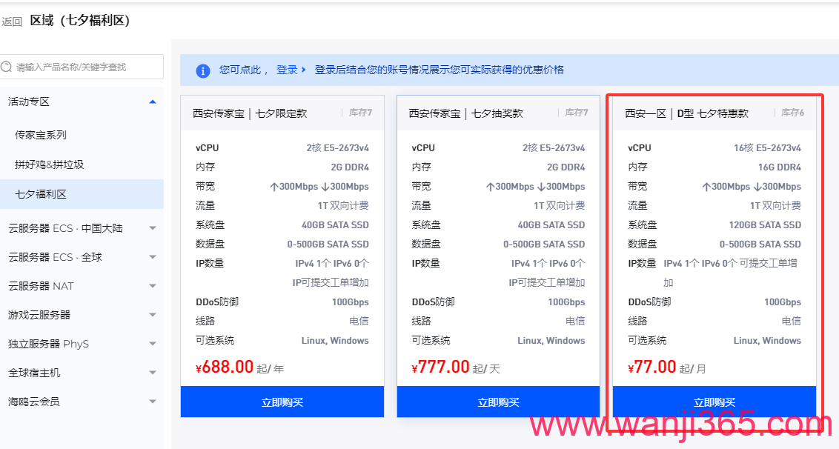
Task: Expand 云服务器 ECS · 全球 menu
Action: tap(153, 257)
